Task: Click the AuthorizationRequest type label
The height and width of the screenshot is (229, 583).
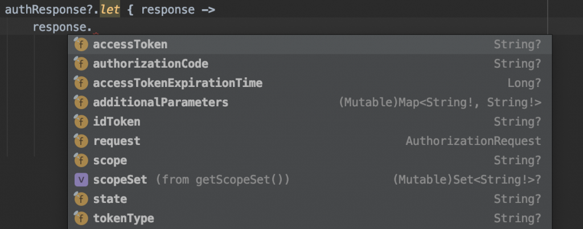Action: tap(473, 141)
